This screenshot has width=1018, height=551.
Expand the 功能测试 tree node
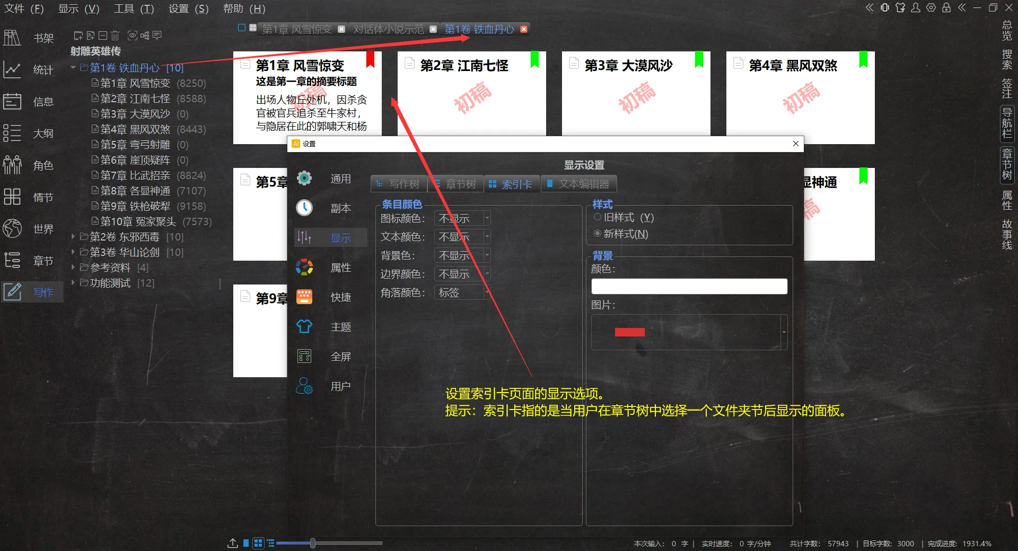click(x=73, y=283)
